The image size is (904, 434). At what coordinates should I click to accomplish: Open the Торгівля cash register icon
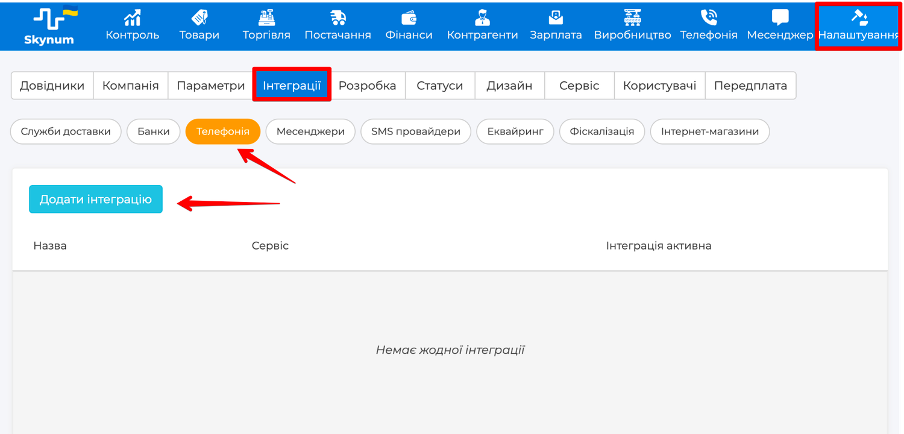click(266, 18)
